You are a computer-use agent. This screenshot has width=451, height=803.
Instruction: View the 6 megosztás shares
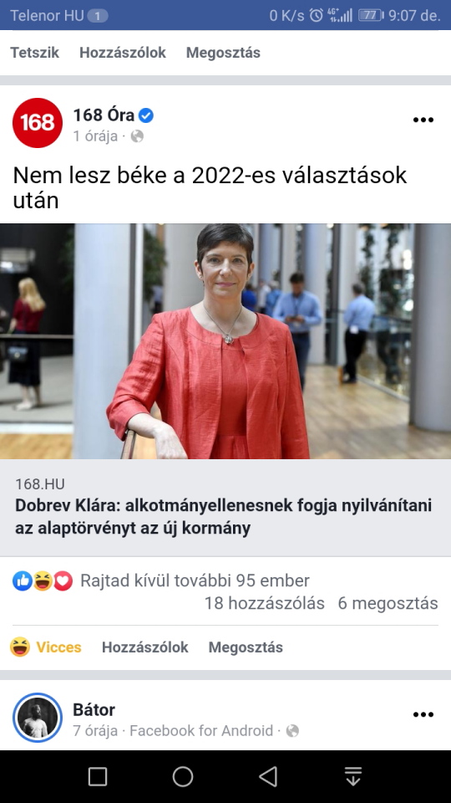388,603
